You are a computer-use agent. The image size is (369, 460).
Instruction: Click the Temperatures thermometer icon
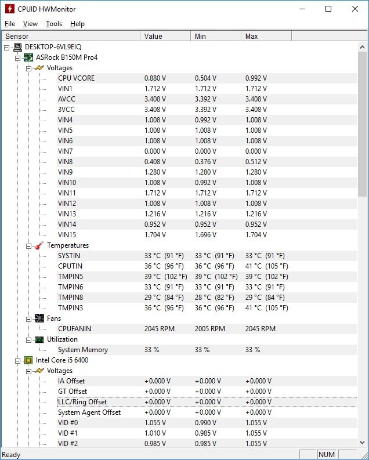(x=39, y=245)
